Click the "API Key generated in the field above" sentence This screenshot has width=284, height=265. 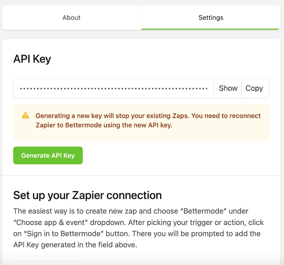[x=75, y=245]
